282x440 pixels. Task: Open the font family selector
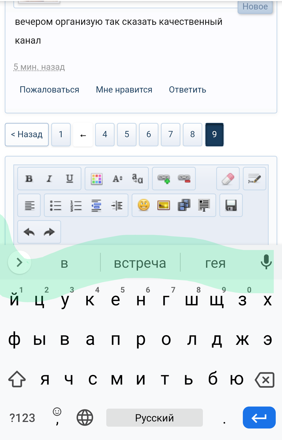coord(137,179)
